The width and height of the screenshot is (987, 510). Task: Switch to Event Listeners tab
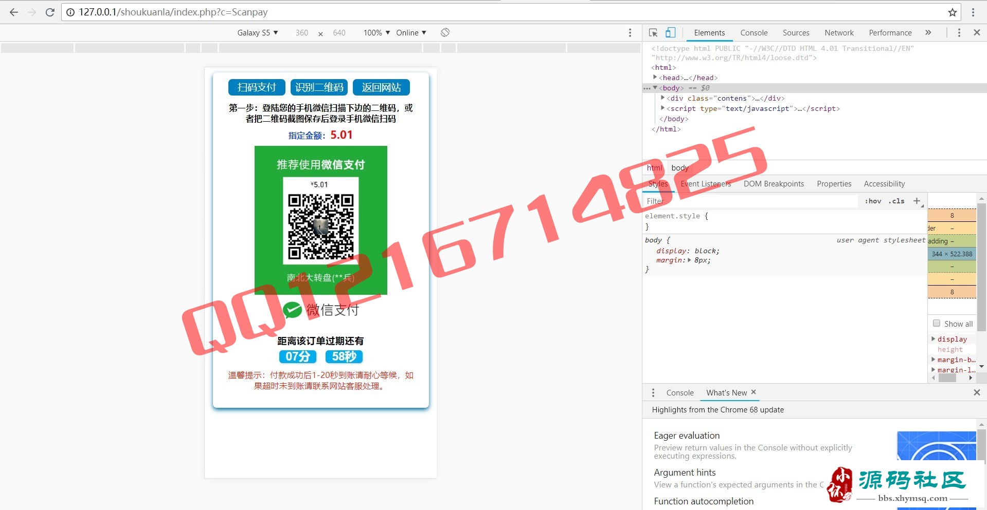(706, 184)
